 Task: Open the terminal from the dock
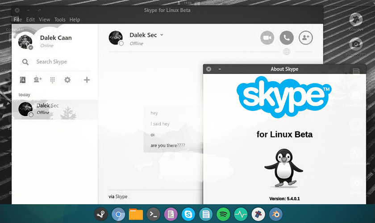pyautogui.click(x=153, y=214)
